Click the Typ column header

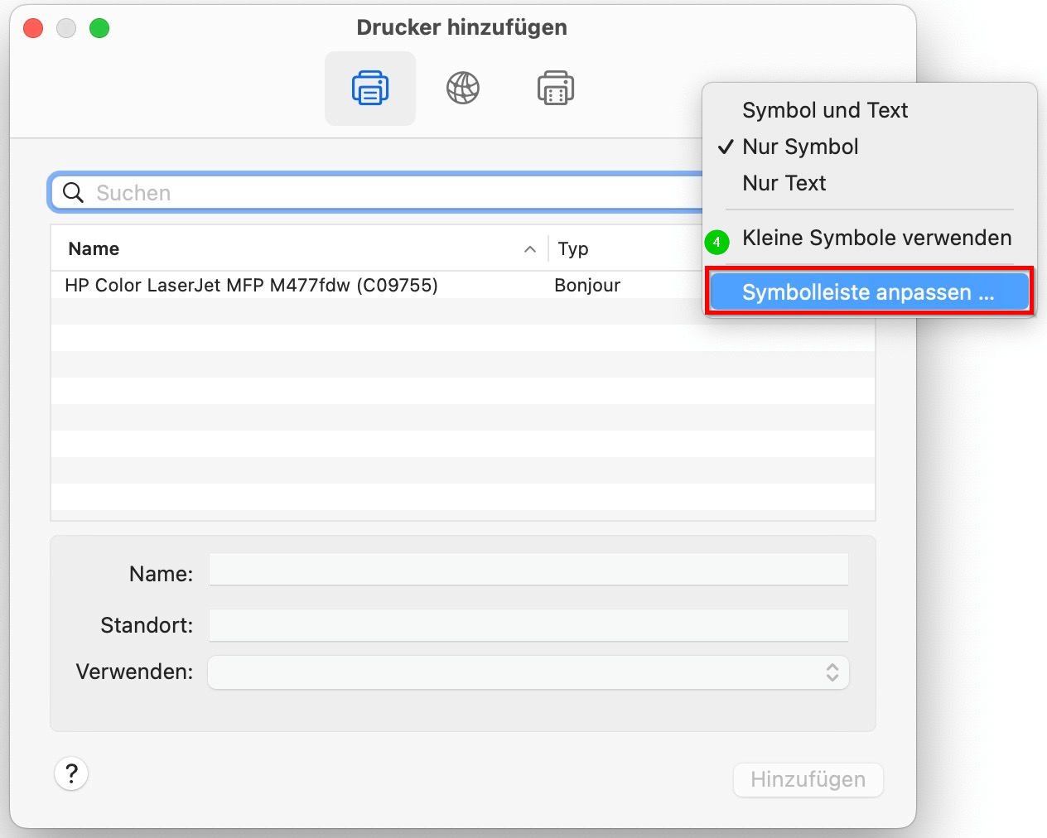(x=573, y=249)
